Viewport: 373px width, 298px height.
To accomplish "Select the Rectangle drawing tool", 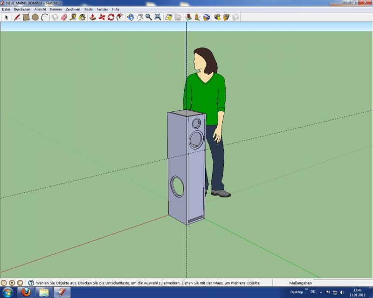I will pos(26,17).
